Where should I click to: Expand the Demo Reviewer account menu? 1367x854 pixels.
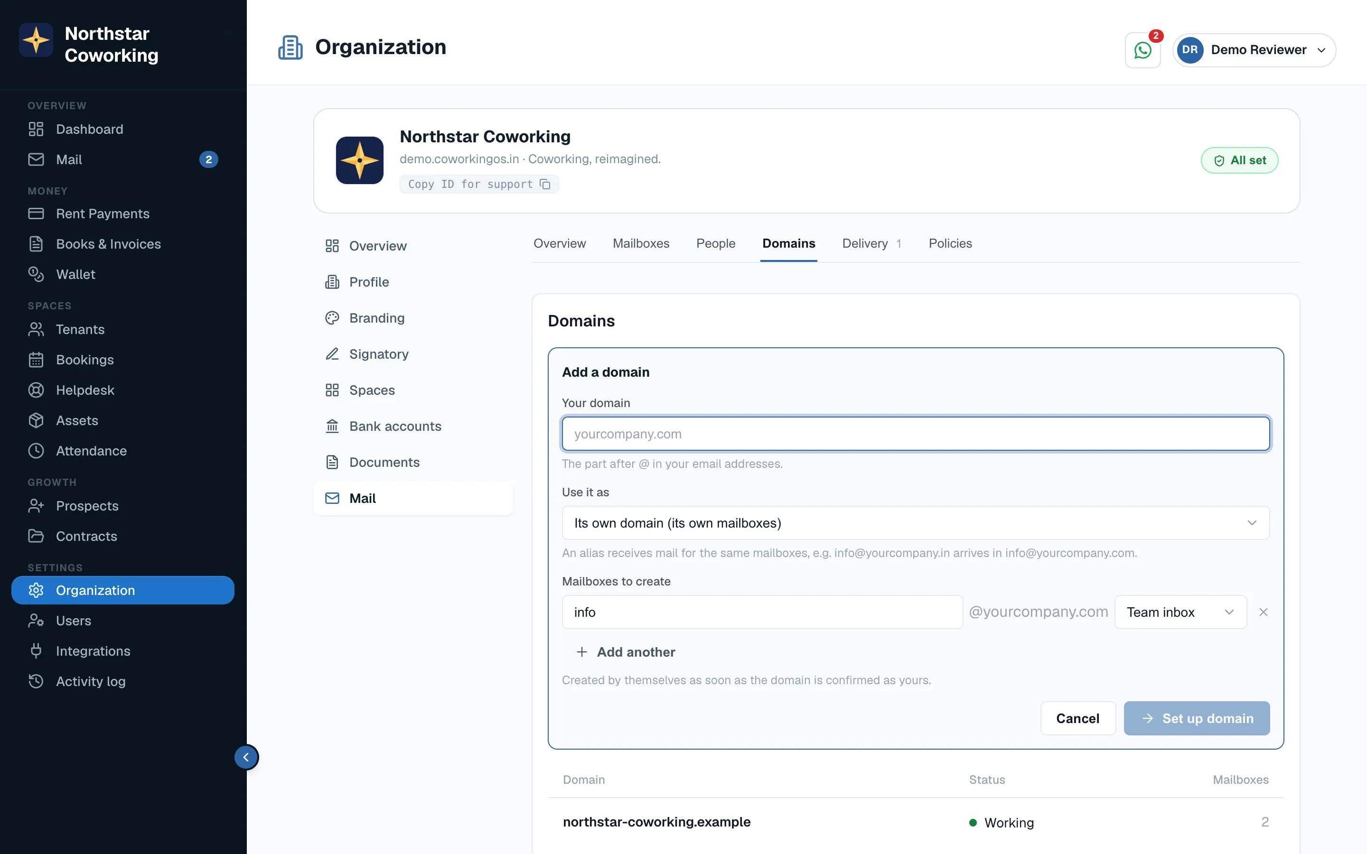[1254, 50]
